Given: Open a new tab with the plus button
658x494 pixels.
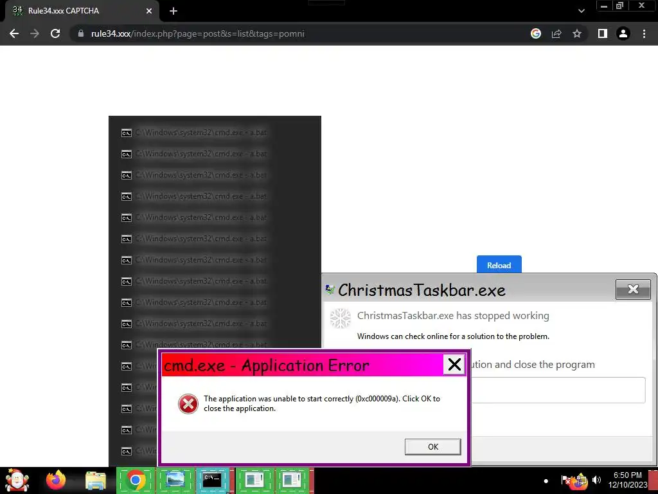Looking at the screenshot, I should (x=173, y=11).
